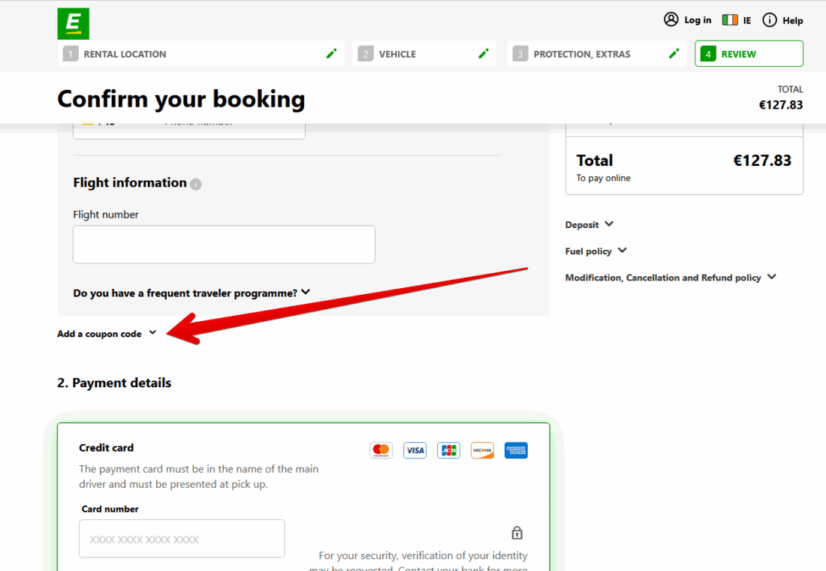Expand frequent traveler programme section

tap(191, 293)
